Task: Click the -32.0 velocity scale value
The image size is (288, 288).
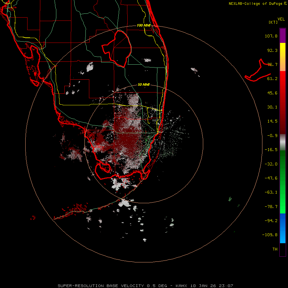Action: coord(271,164)
